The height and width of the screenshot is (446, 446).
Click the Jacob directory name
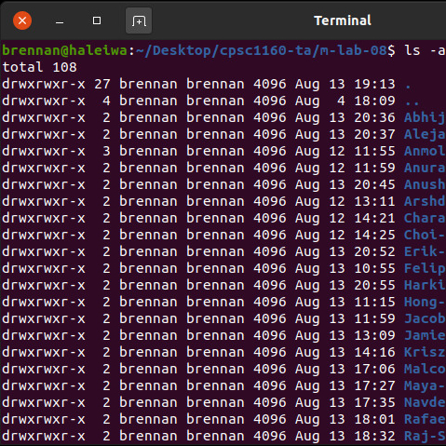(425, 319)
